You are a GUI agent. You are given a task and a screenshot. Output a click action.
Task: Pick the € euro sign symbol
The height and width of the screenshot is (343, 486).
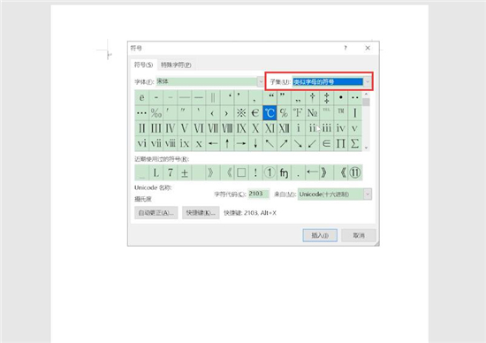(x=255, y=113)
